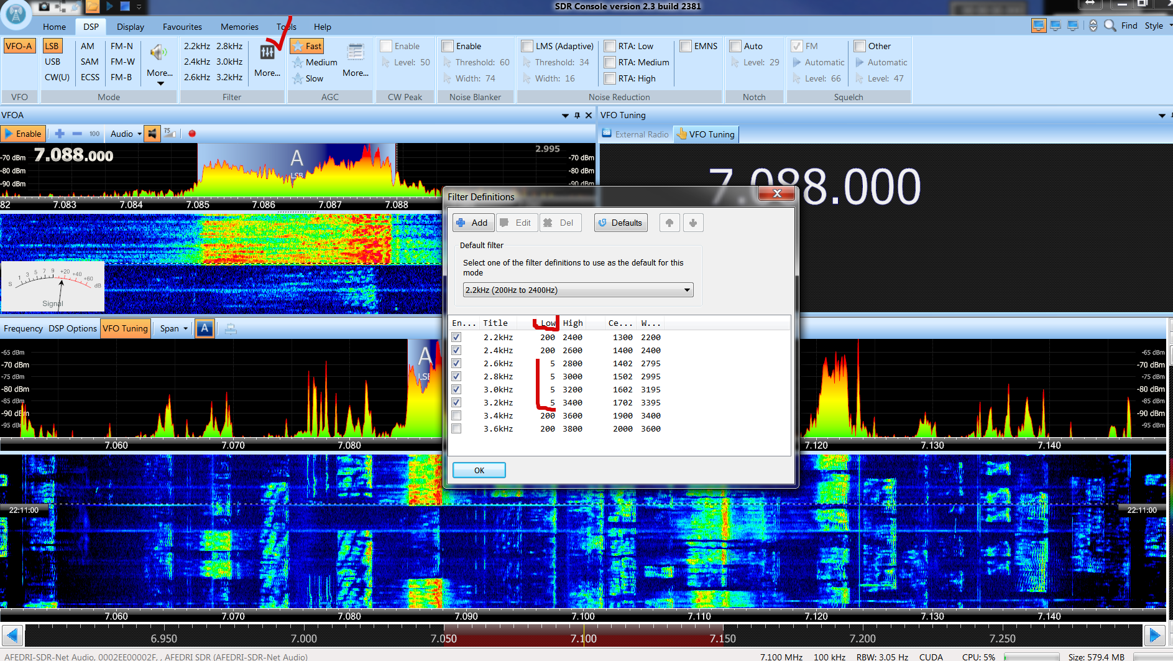This screenshot has width=1173, height=661.
Task: Uncheck the 2.6kHz filter entry
Action: 456,363
